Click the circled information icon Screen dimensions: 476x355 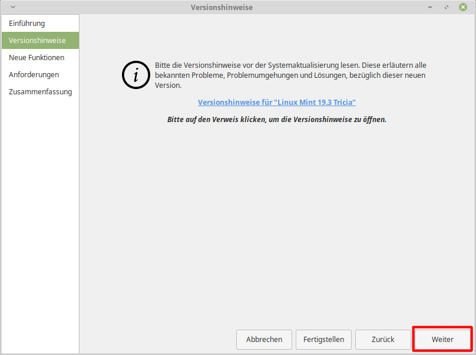pos(136,74)
